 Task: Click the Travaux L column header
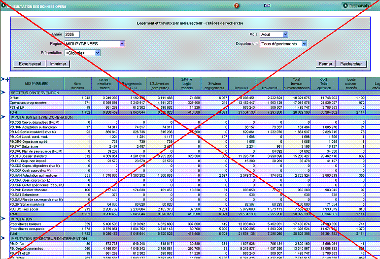242,84
